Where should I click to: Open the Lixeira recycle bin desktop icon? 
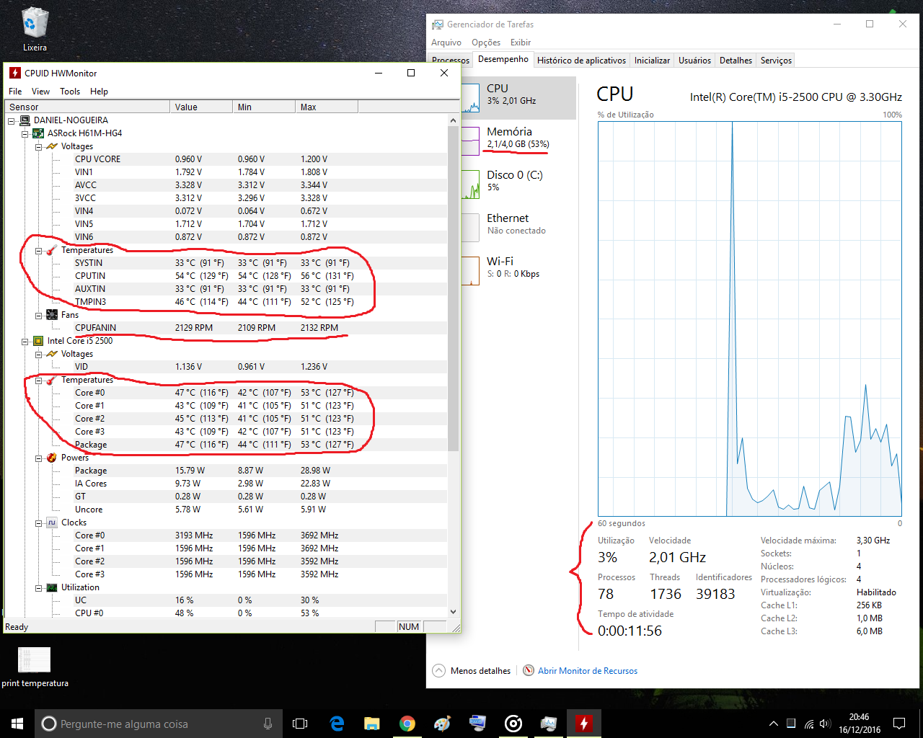[35, 29]
